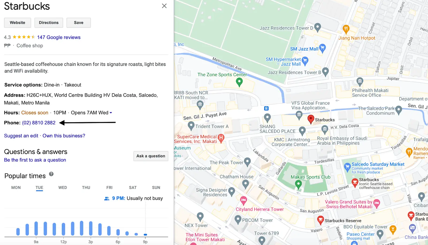Get Directions to Starbucks
428x245 pixels.
(x=49, y=23)
